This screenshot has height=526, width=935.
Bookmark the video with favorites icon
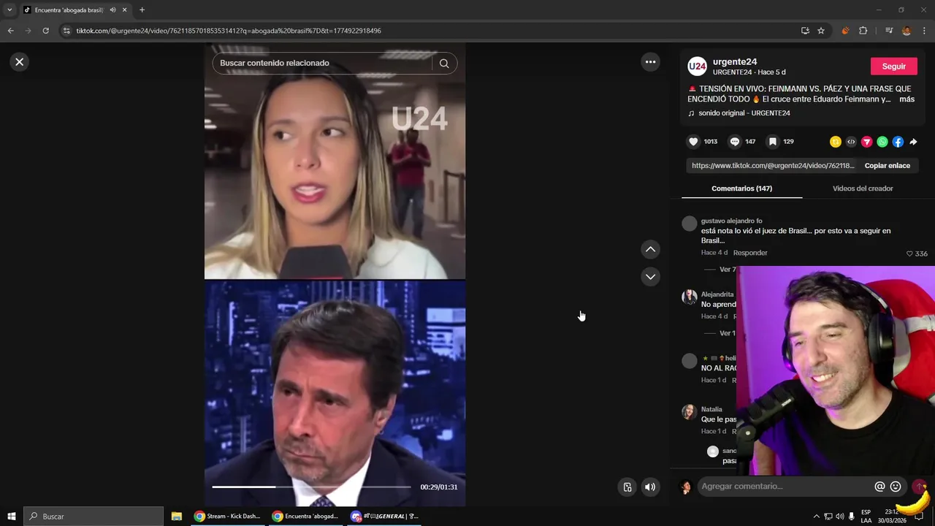773,142
